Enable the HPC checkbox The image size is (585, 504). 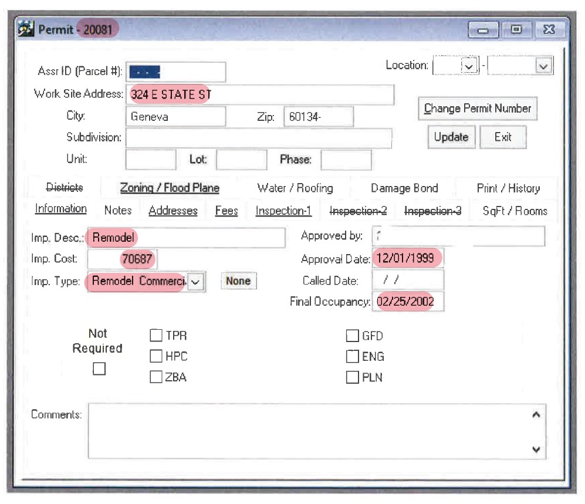coord(156,356)
